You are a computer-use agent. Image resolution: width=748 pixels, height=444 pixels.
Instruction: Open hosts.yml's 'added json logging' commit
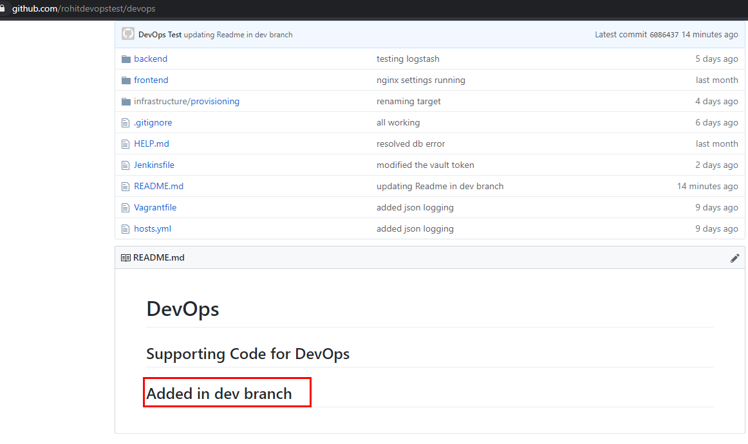pos(415,228)
